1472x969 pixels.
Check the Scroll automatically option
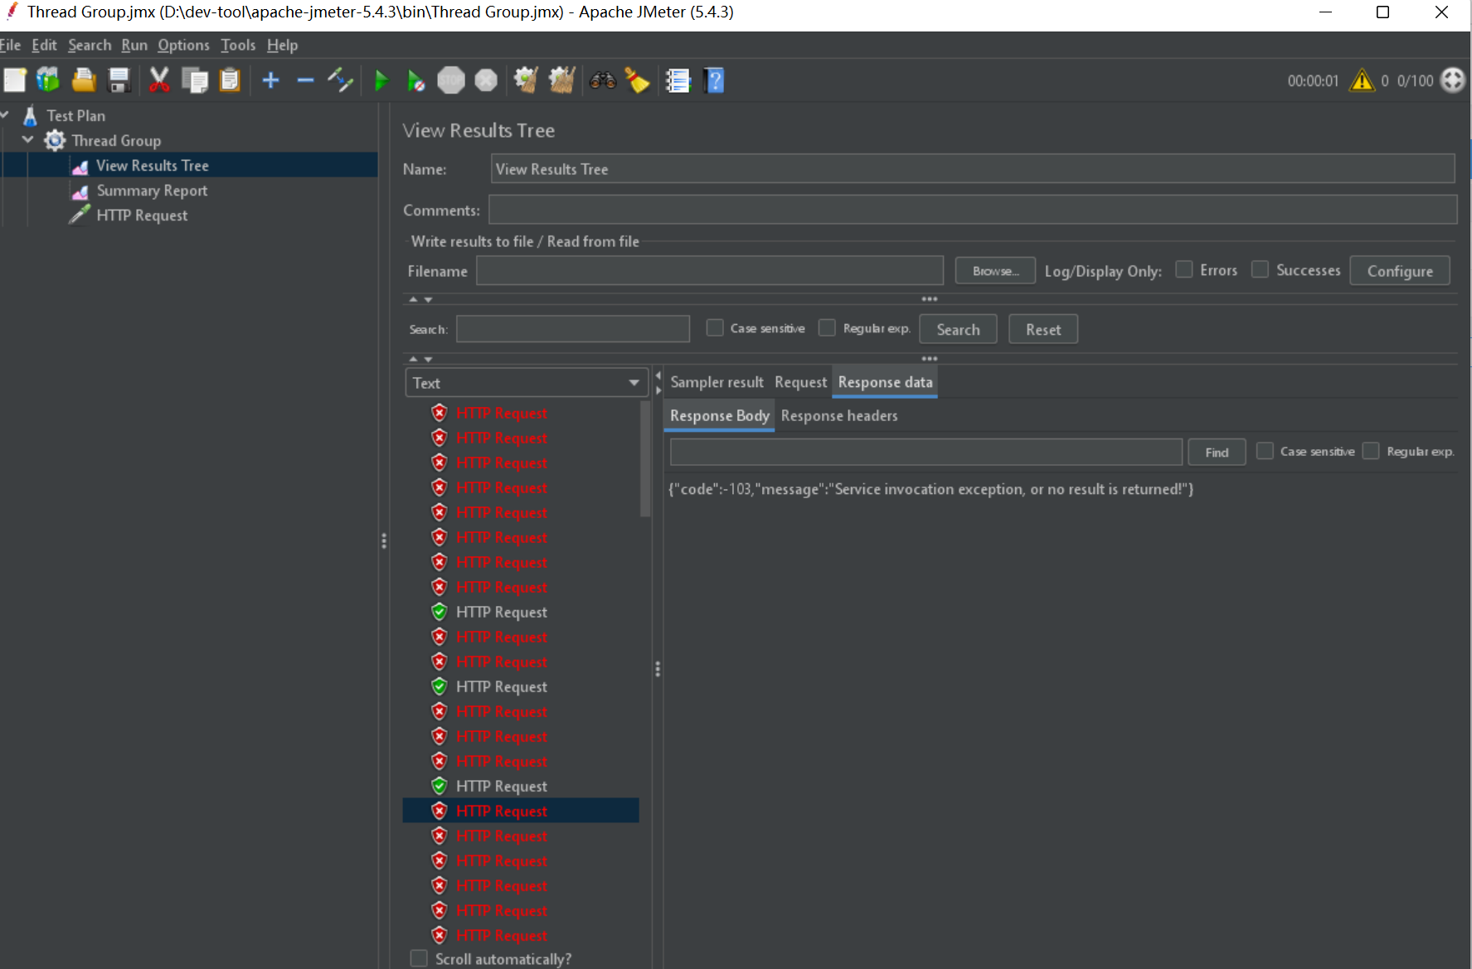(420, 958)
